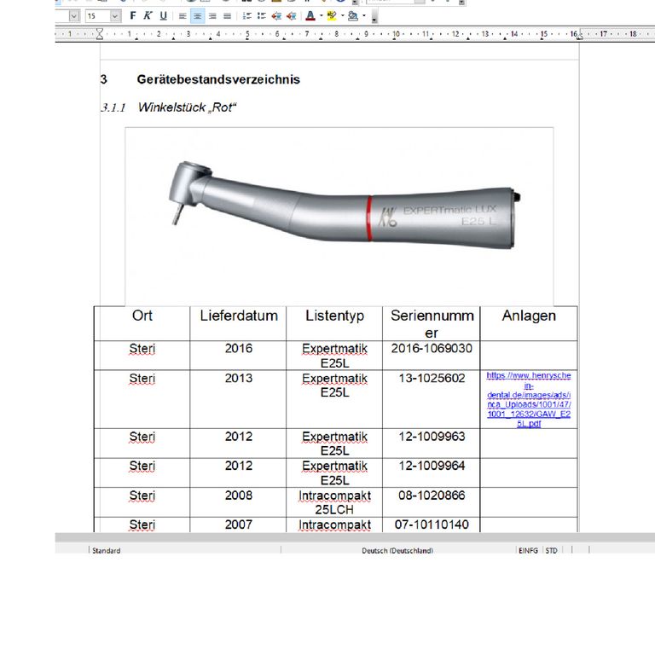Click subheading Winkelstück „Rot“
This screenshot has height=655, width=655.
pyautogui.click(x=187, y=107)
